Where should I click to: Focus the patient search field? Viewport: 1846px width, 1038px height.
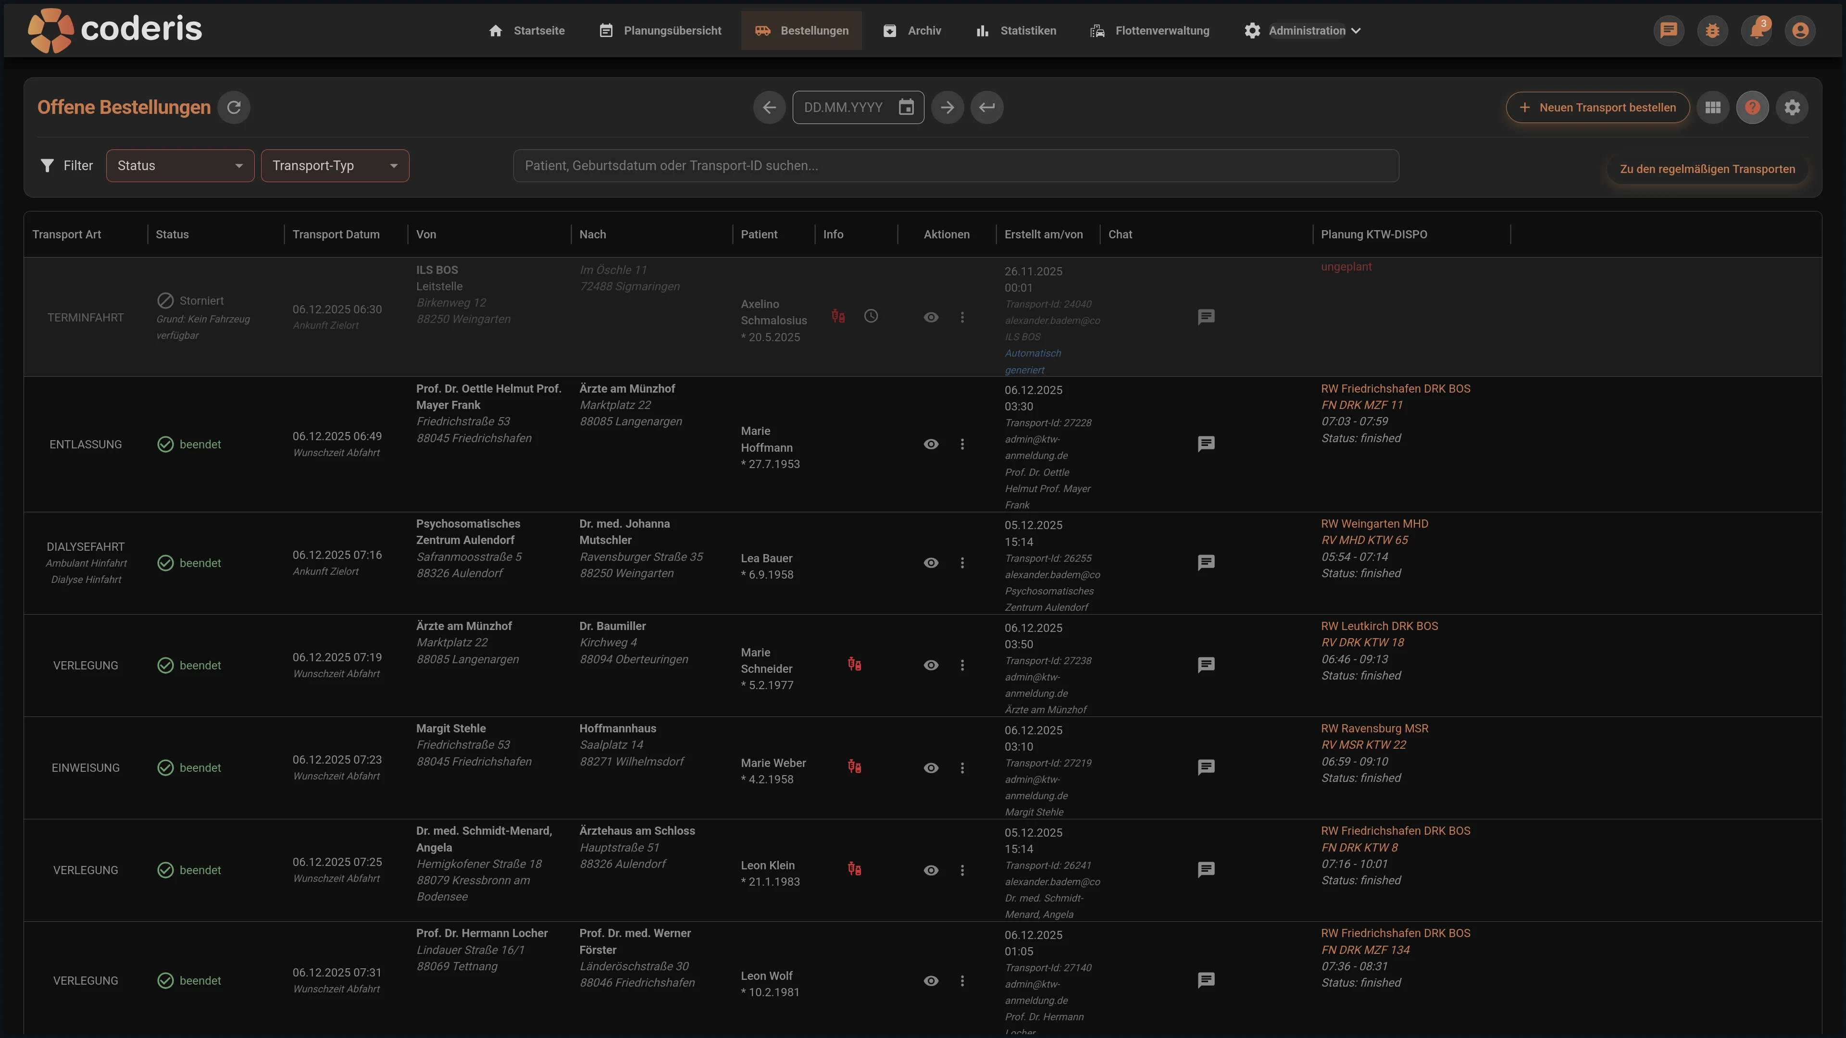(956, 165)
